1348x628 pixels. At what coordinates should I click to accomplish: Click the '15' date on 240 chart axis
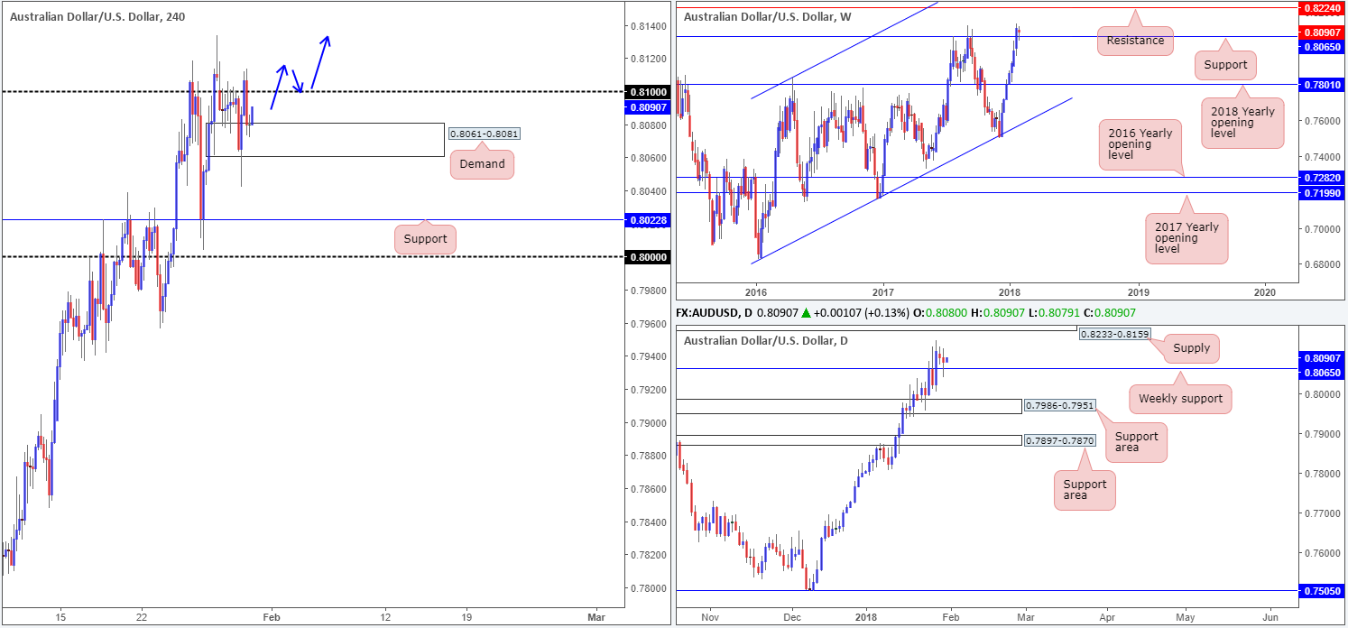tap(59, 617)
